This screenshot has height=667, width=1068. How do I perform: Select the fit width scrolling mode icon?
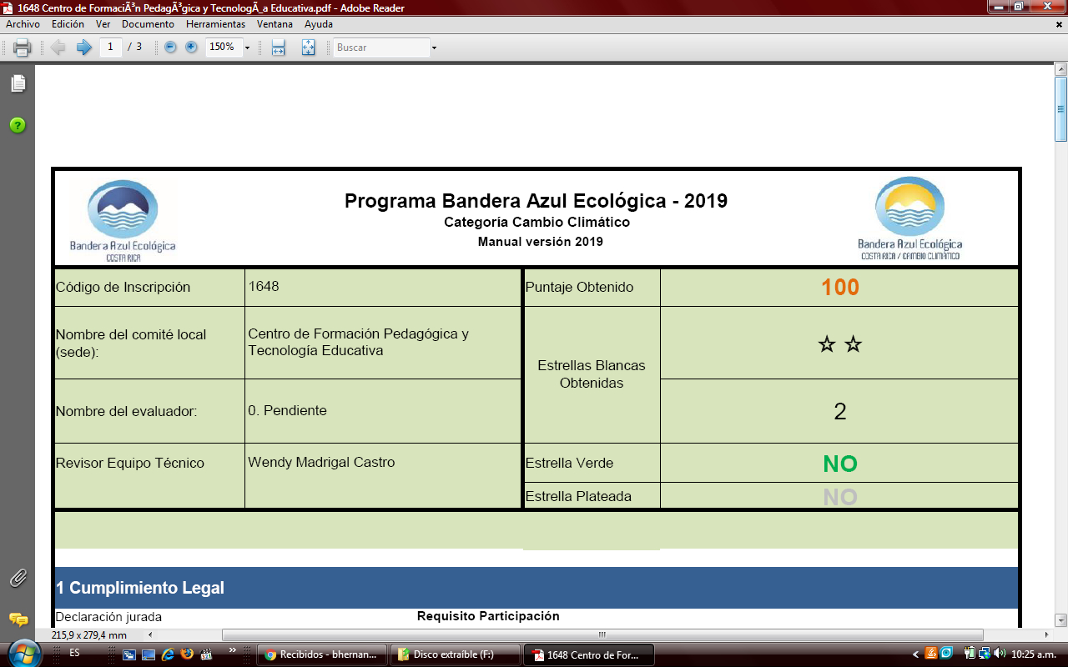(279, 48)
